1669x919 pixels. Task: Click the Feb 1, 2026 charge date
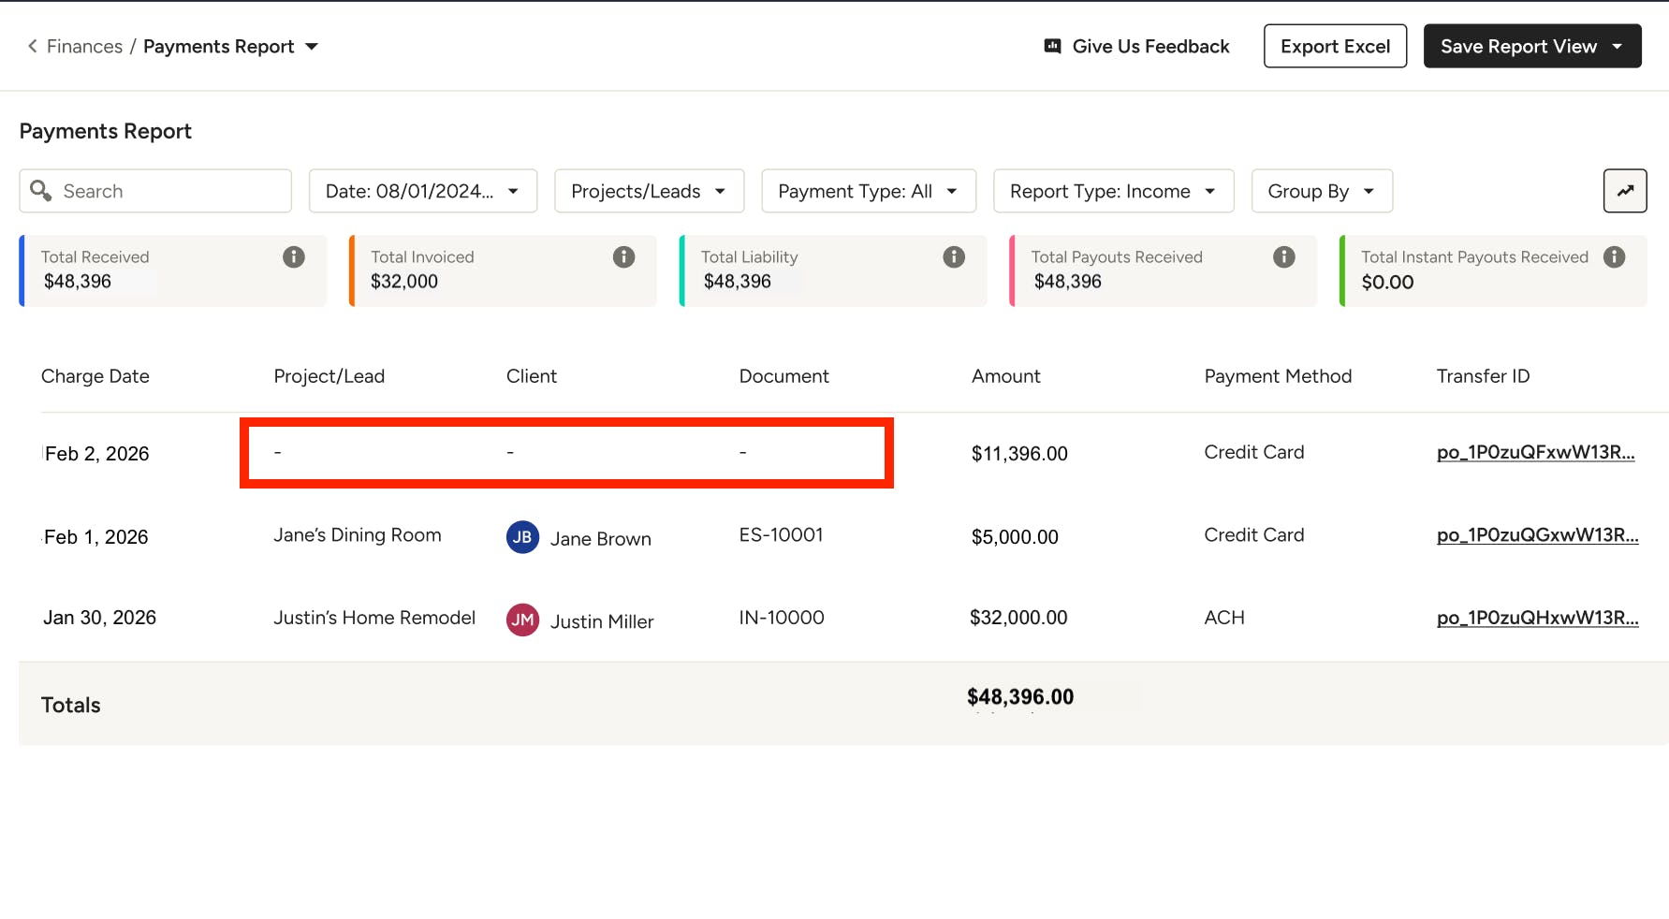96,537
